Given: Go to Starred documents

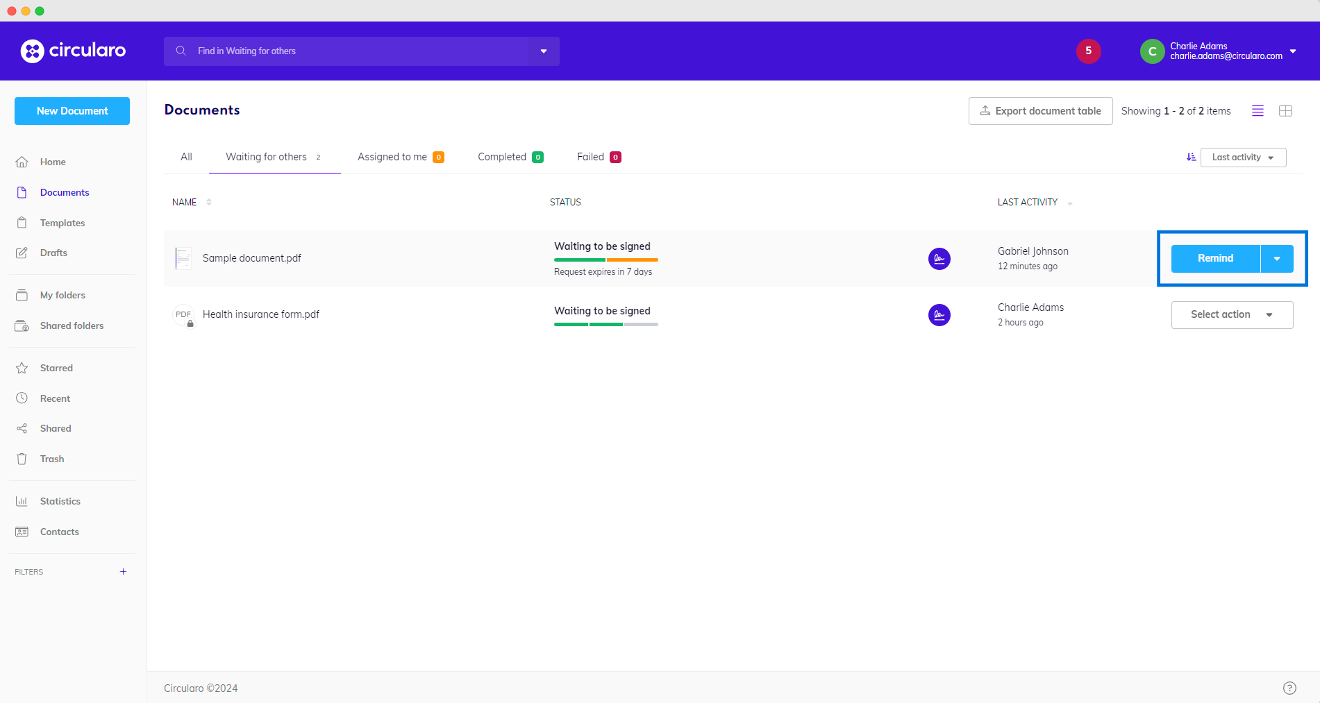Looking at the screenshot, I should [56, 368].
